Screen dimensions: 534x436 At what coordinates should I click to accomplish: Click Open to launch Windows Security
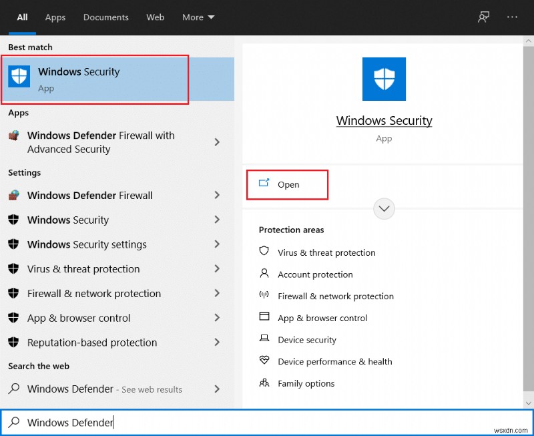pyautogui.click(x=288, y=184)
